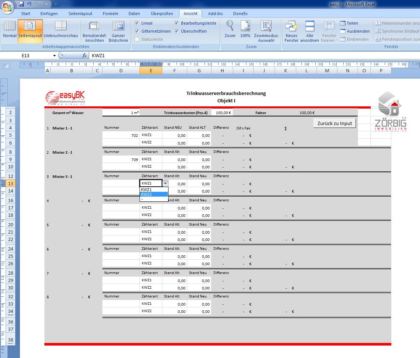
Task: Click Nebeneinander anzeigen
Action: coord(397,23)
